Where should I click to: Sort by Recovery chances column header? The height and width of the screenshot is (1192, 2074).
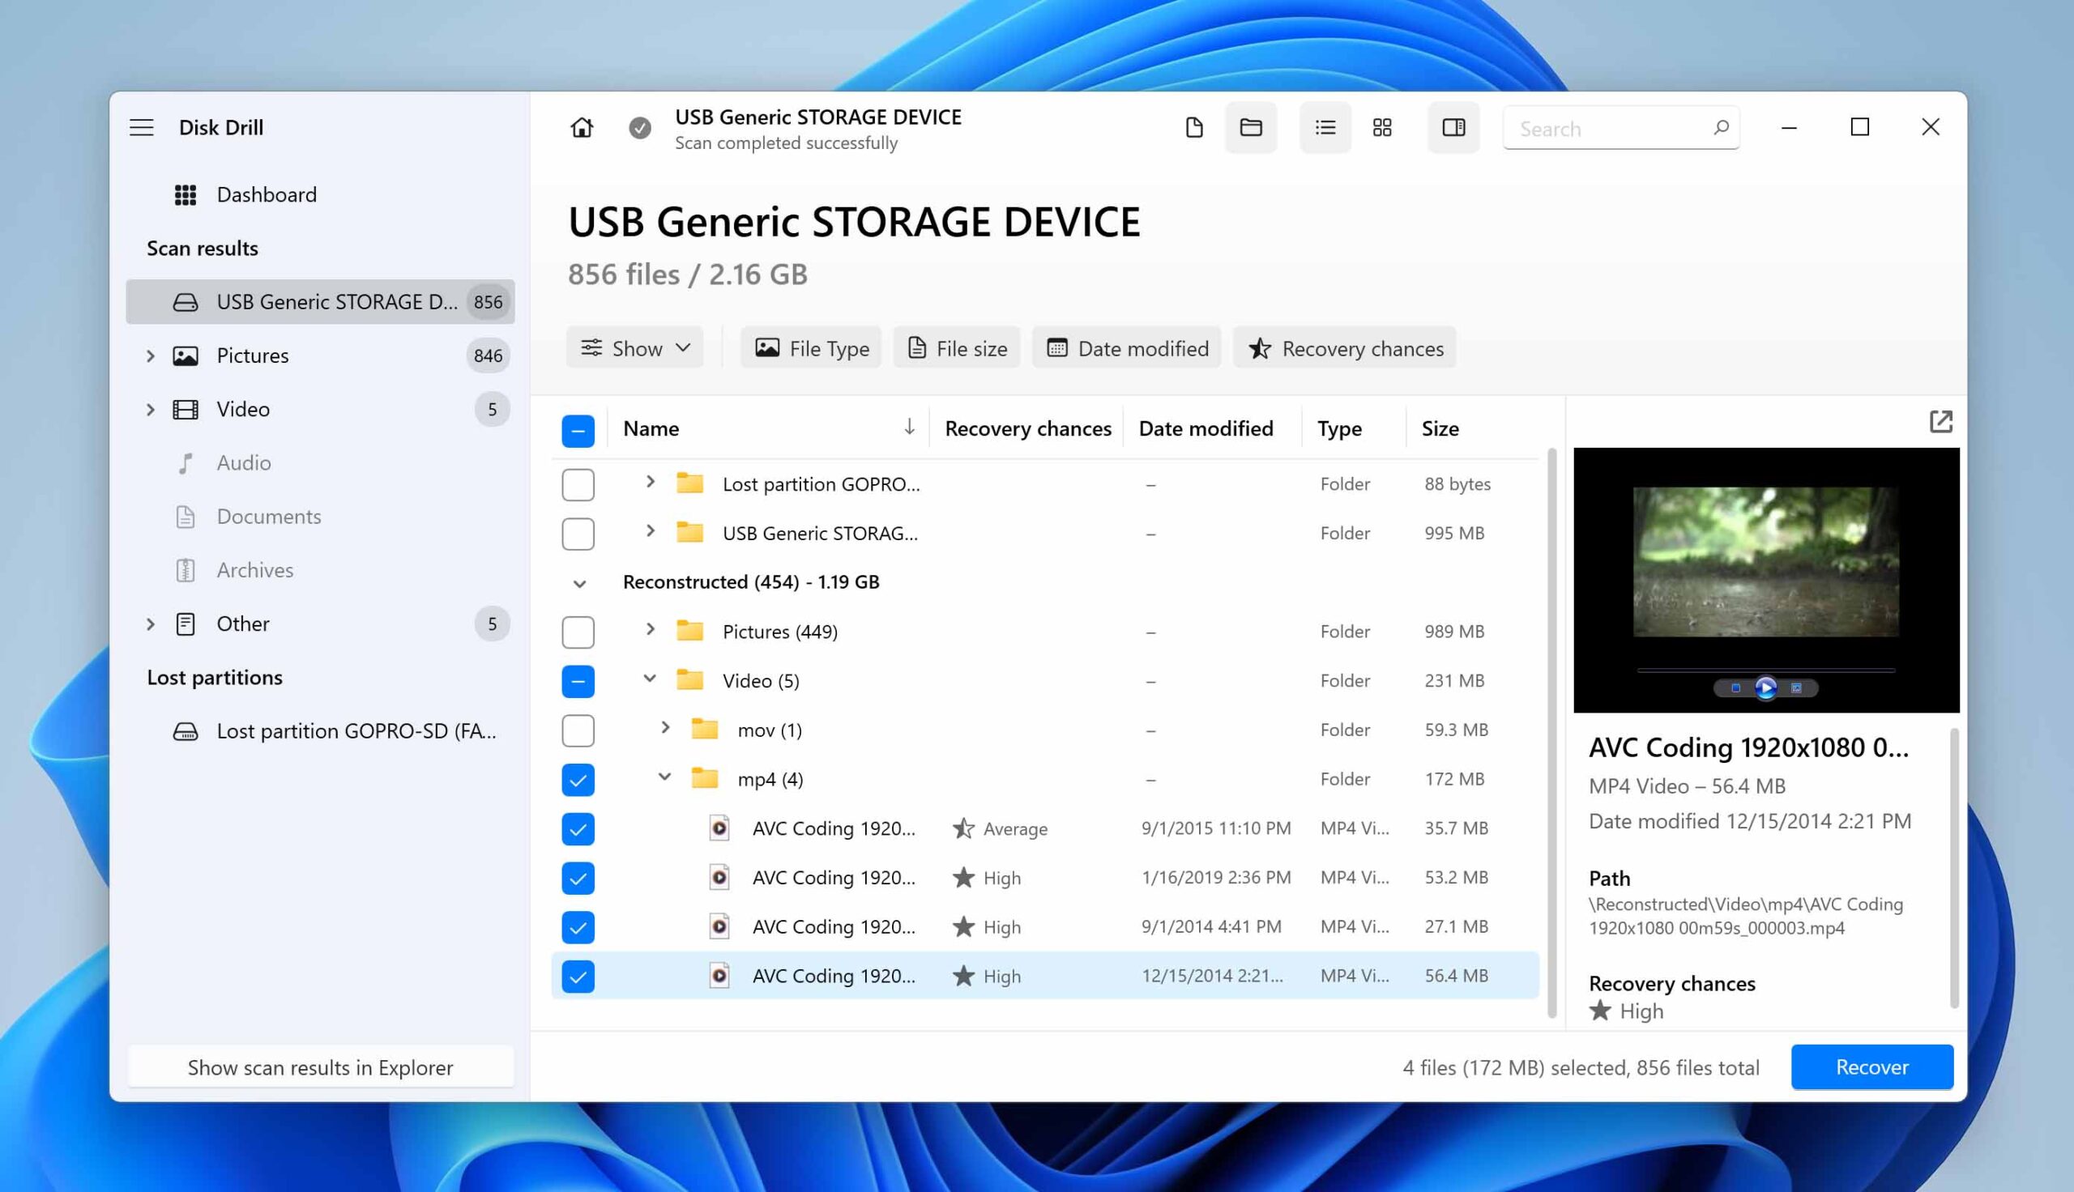[1027, 428]
